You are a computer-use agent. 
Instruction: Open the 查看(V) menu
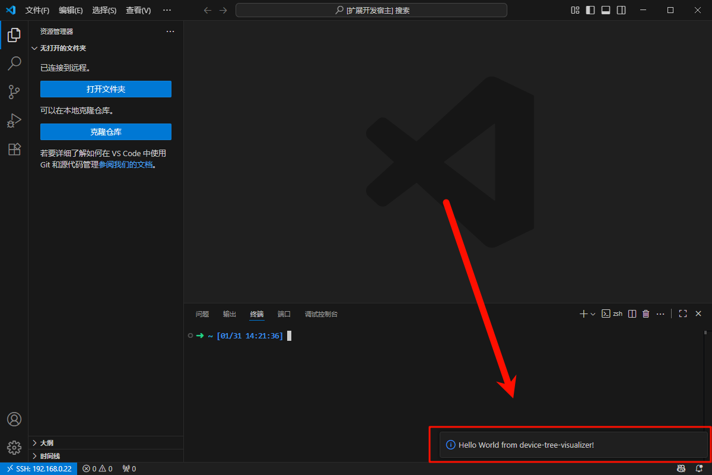pos(139,10)
